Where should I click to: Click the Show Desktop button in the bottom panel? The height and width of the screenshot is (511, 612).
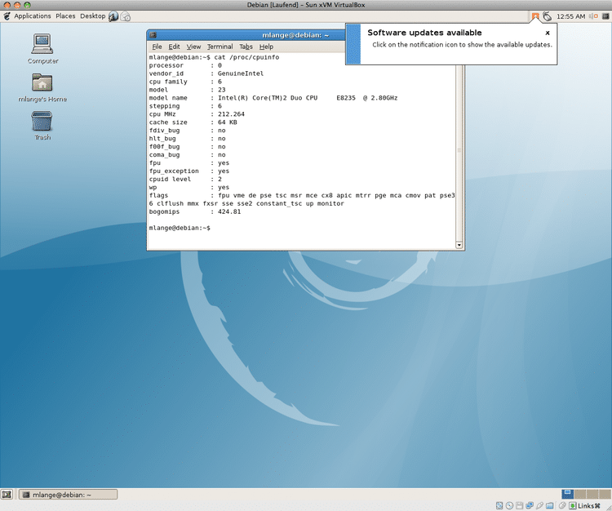[x=7, y=495]
